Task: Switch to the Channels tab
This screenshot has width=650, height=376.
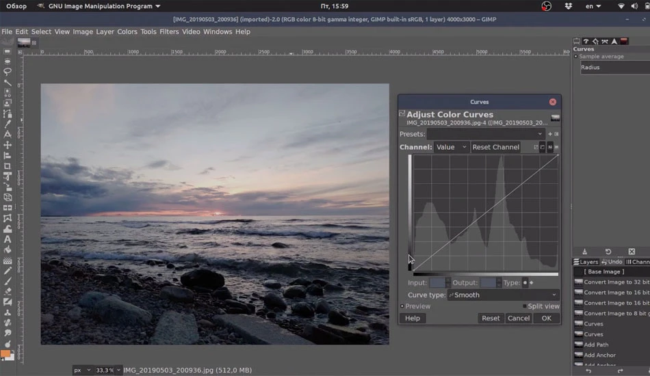Action: [x=638, y=262]
